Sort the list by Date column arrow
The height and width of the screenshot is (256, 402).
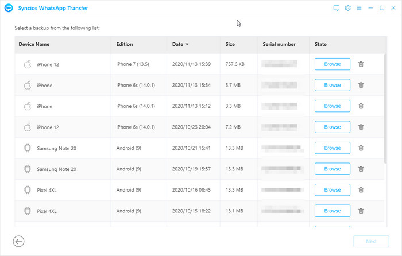point(187,44)
